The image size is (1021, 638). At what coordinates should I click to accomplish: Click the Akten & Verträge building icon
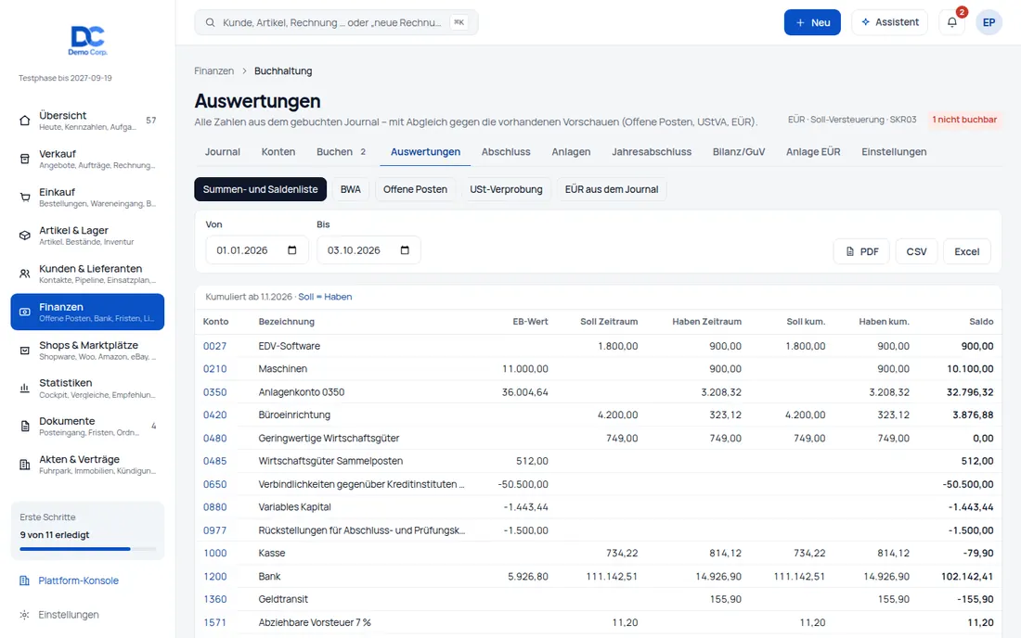tap(25, 465)
